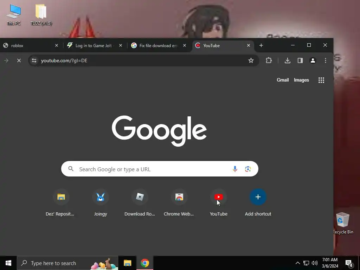Image resolution: width=360 pixels, height=270 pixels.
Task: Open File Explorer from the taskbar
Action: pyautogui.click(x=127, y=263)
